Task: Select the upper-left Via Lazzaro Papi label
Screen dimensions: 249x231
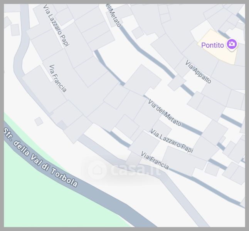Action: 56,25
